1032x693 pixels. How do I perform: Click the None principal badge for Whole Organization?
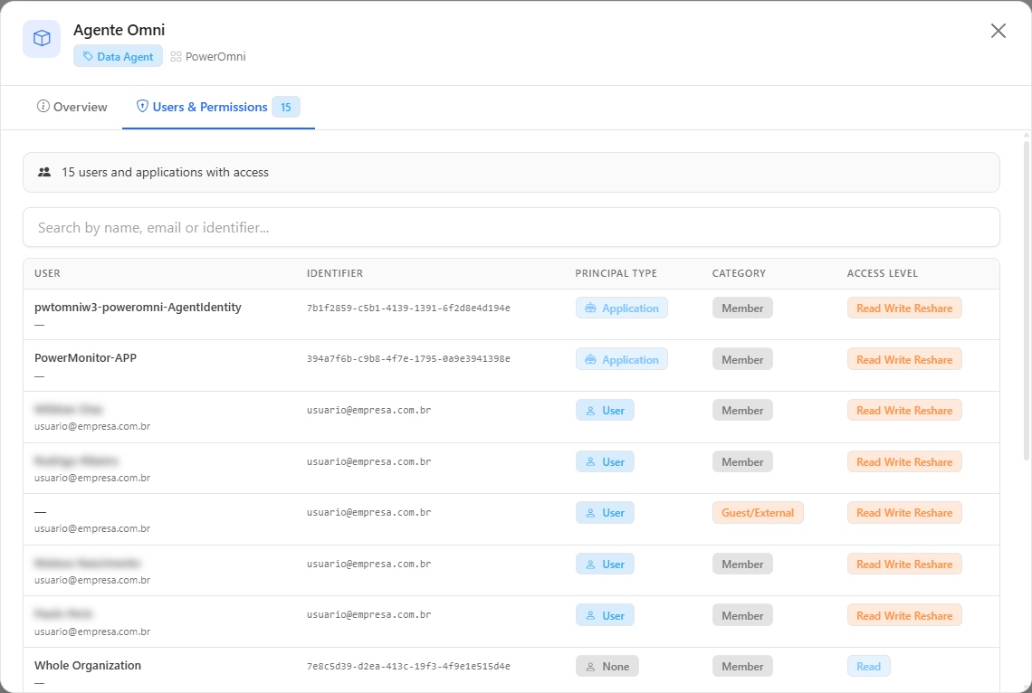[x=607, y=666]
